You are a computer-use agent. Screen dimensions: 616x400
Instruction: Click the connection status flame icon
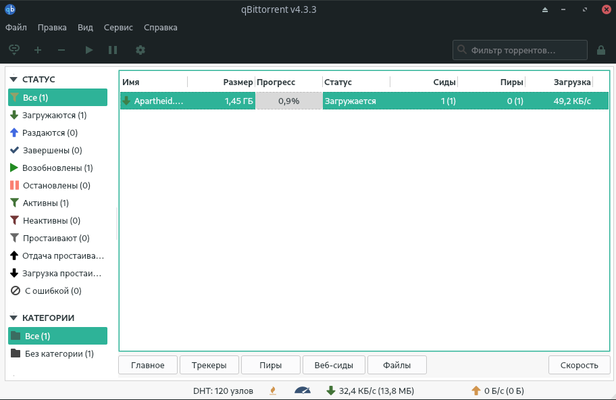[273, 391]
